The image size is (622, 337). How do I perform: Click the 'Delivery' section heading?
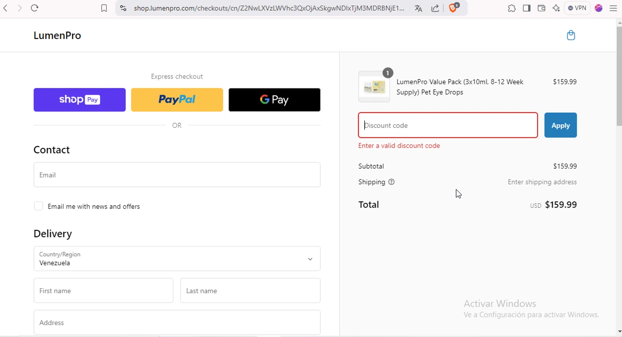[53, 234]
